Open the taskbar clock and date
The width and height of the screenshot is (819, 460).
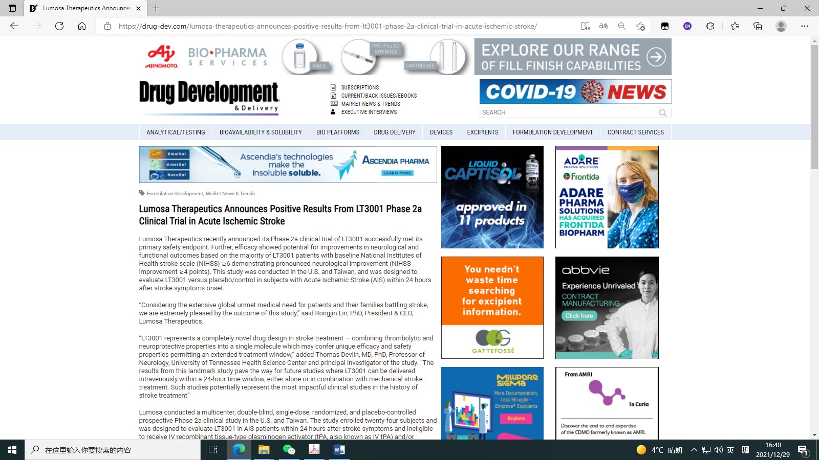(x=773, y=450)
